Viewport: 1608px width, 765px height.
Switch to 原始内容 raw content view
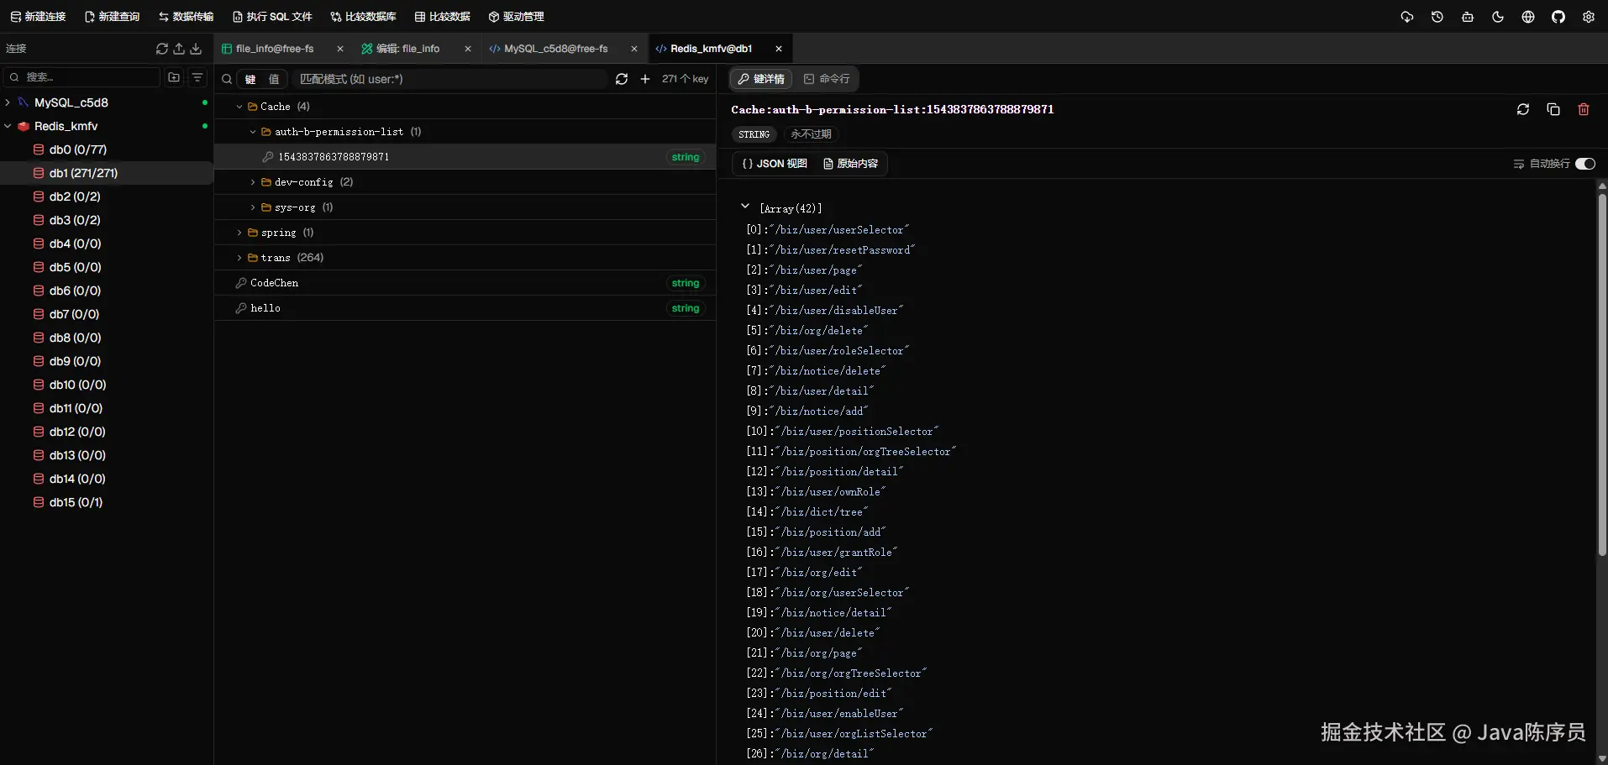pos(851,164)
